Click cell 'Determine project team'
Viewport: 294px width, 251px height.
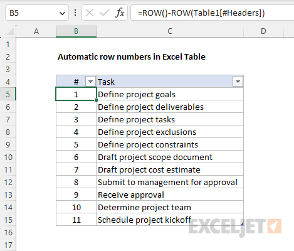170,207
